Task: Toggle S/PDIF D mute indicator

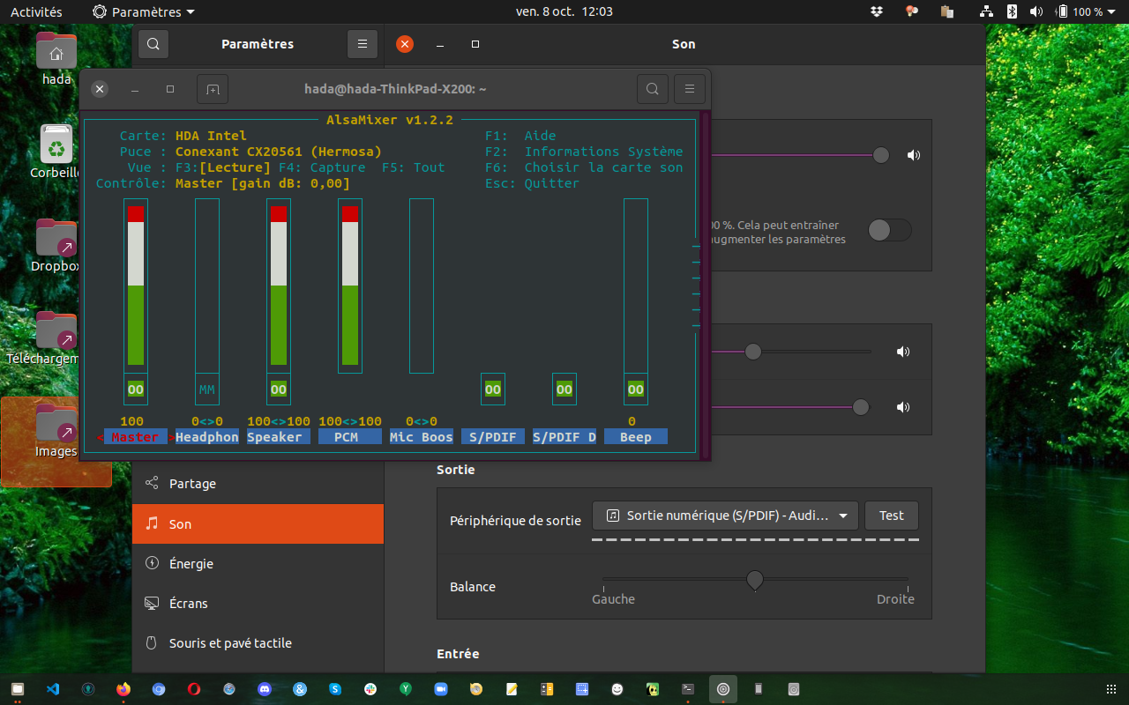Action: [x=564, y=390]
